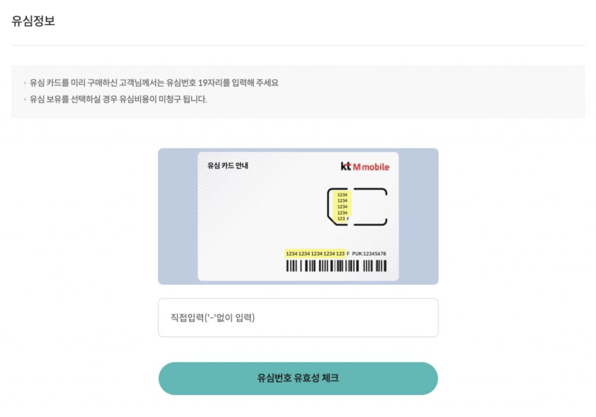Click the PUK:12345678 text on the card

coord(369,254)
